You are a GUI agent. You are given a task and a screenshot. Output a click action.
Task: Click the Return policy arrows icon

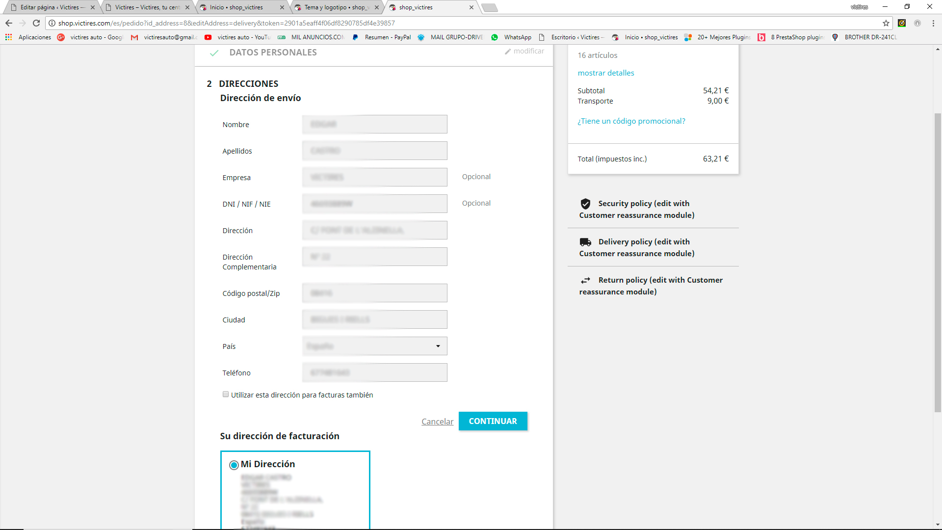pyautogui.click(x=585, y=280)
